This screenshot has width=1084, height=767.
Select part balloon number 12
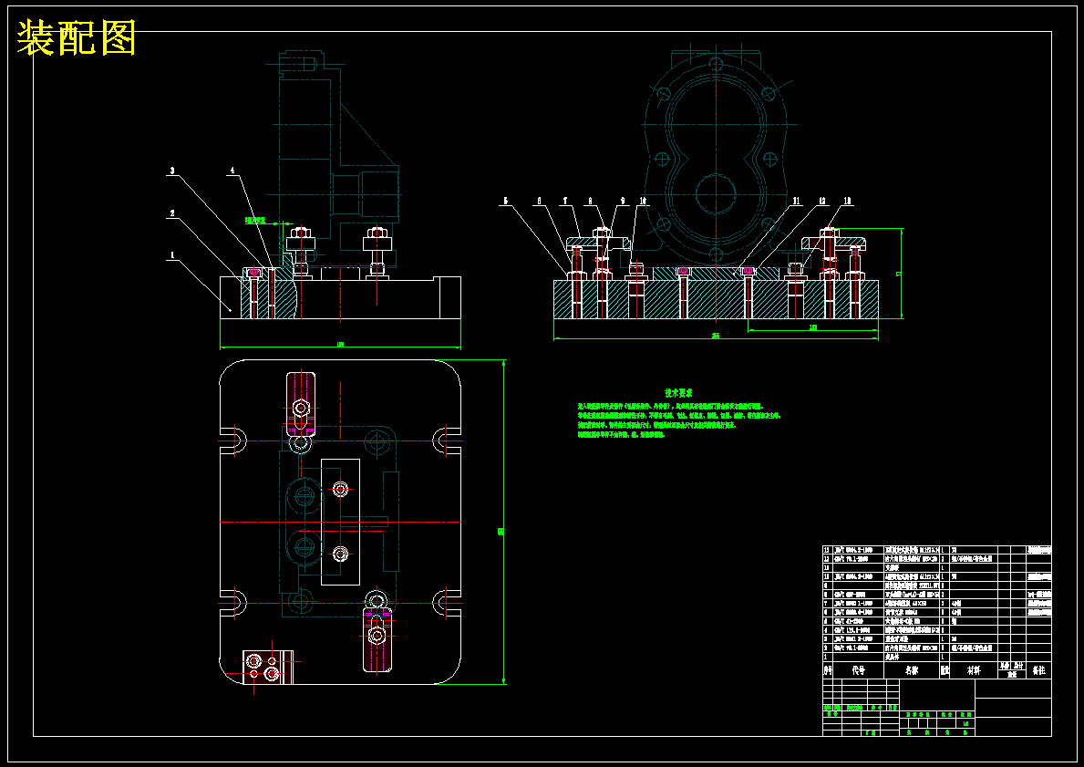pyautogui.click(x=822, y=202)
